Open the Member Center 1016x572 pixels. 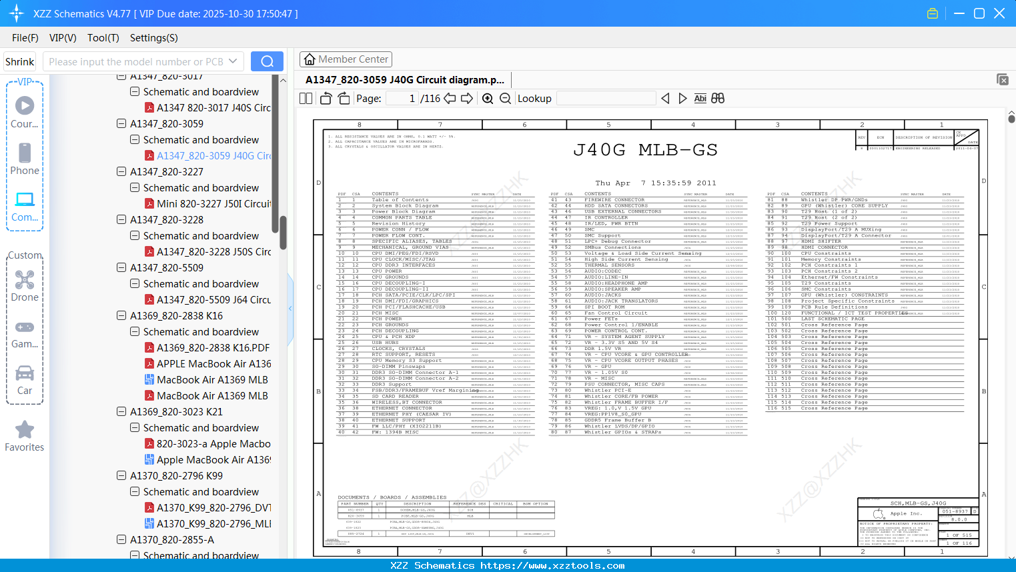(346, 59)
